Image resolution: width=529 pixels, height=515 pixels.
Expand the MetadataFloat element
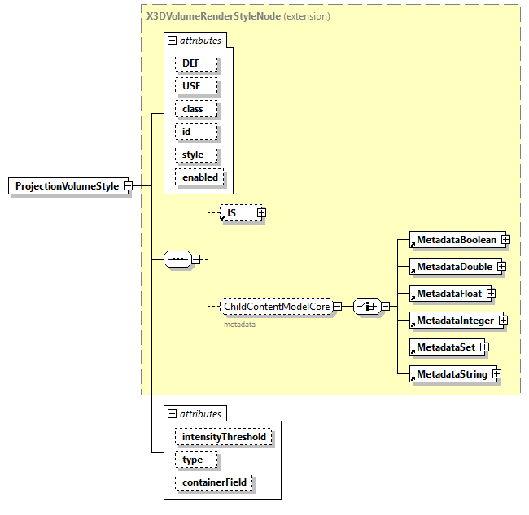pyautogui.click(x=491, y=294)
